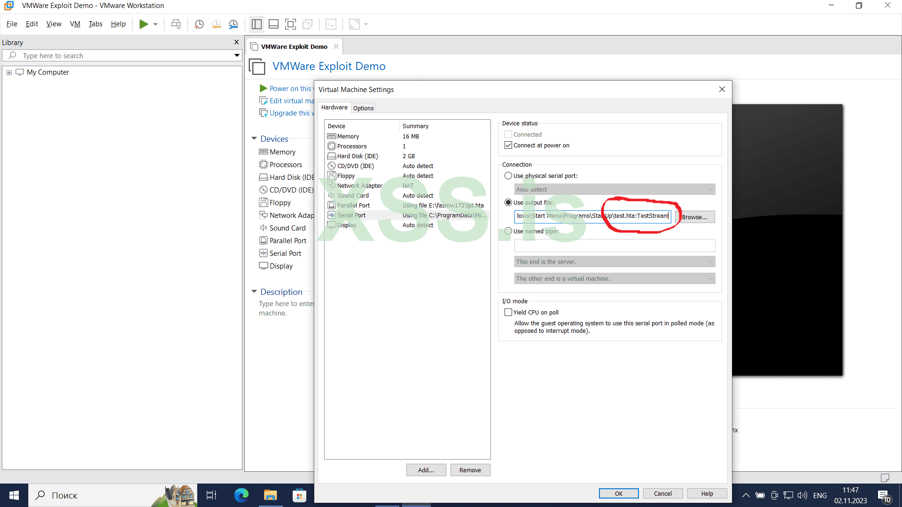Screen dimensions: 902x507
Task: Open the VM menu
Action: [x=75, y=24]
